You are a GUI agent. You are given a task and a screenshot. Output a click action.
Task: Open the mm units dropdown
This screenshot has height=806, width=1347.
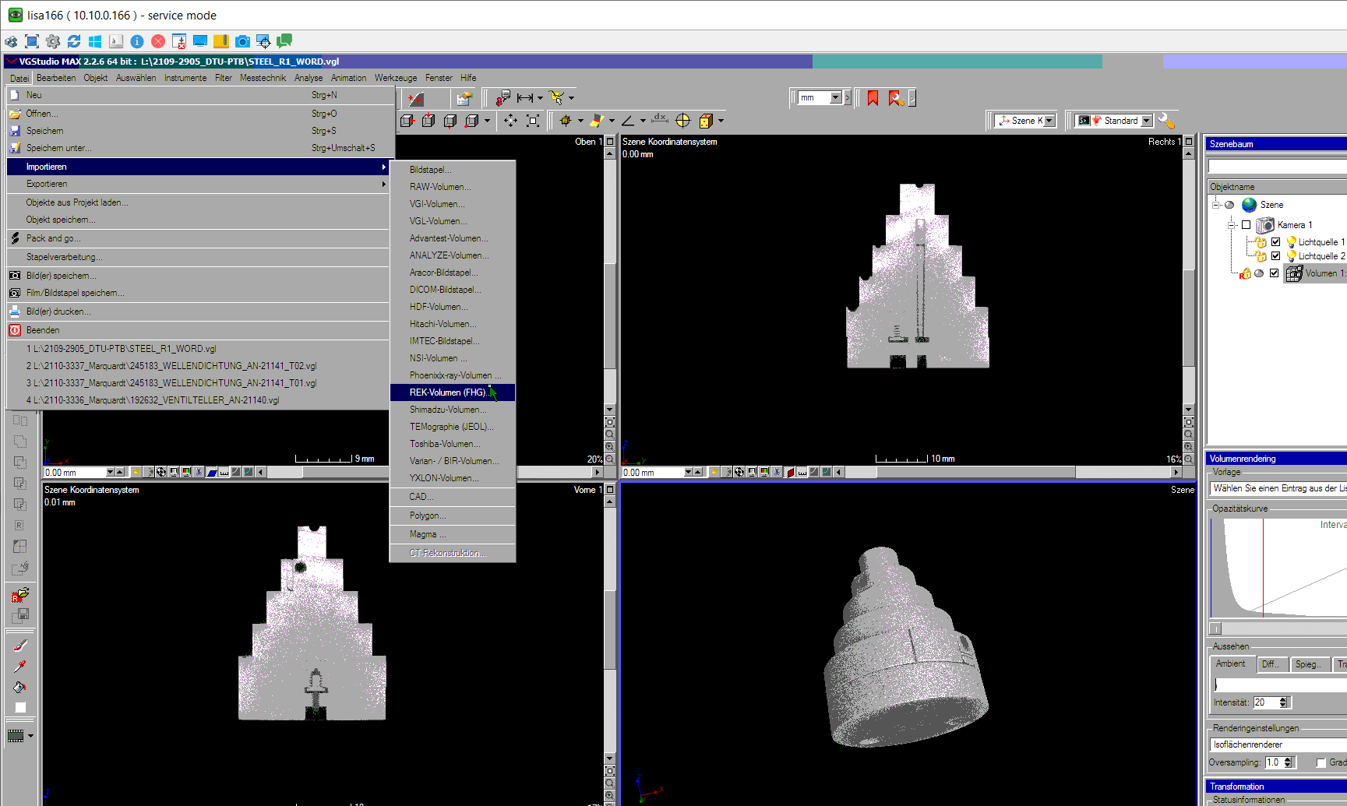[836, 98]
